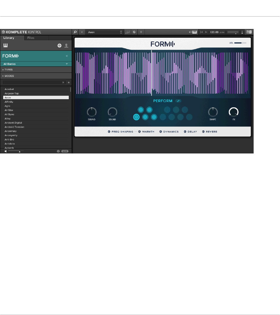Select the All Star preset

point(36,110)
